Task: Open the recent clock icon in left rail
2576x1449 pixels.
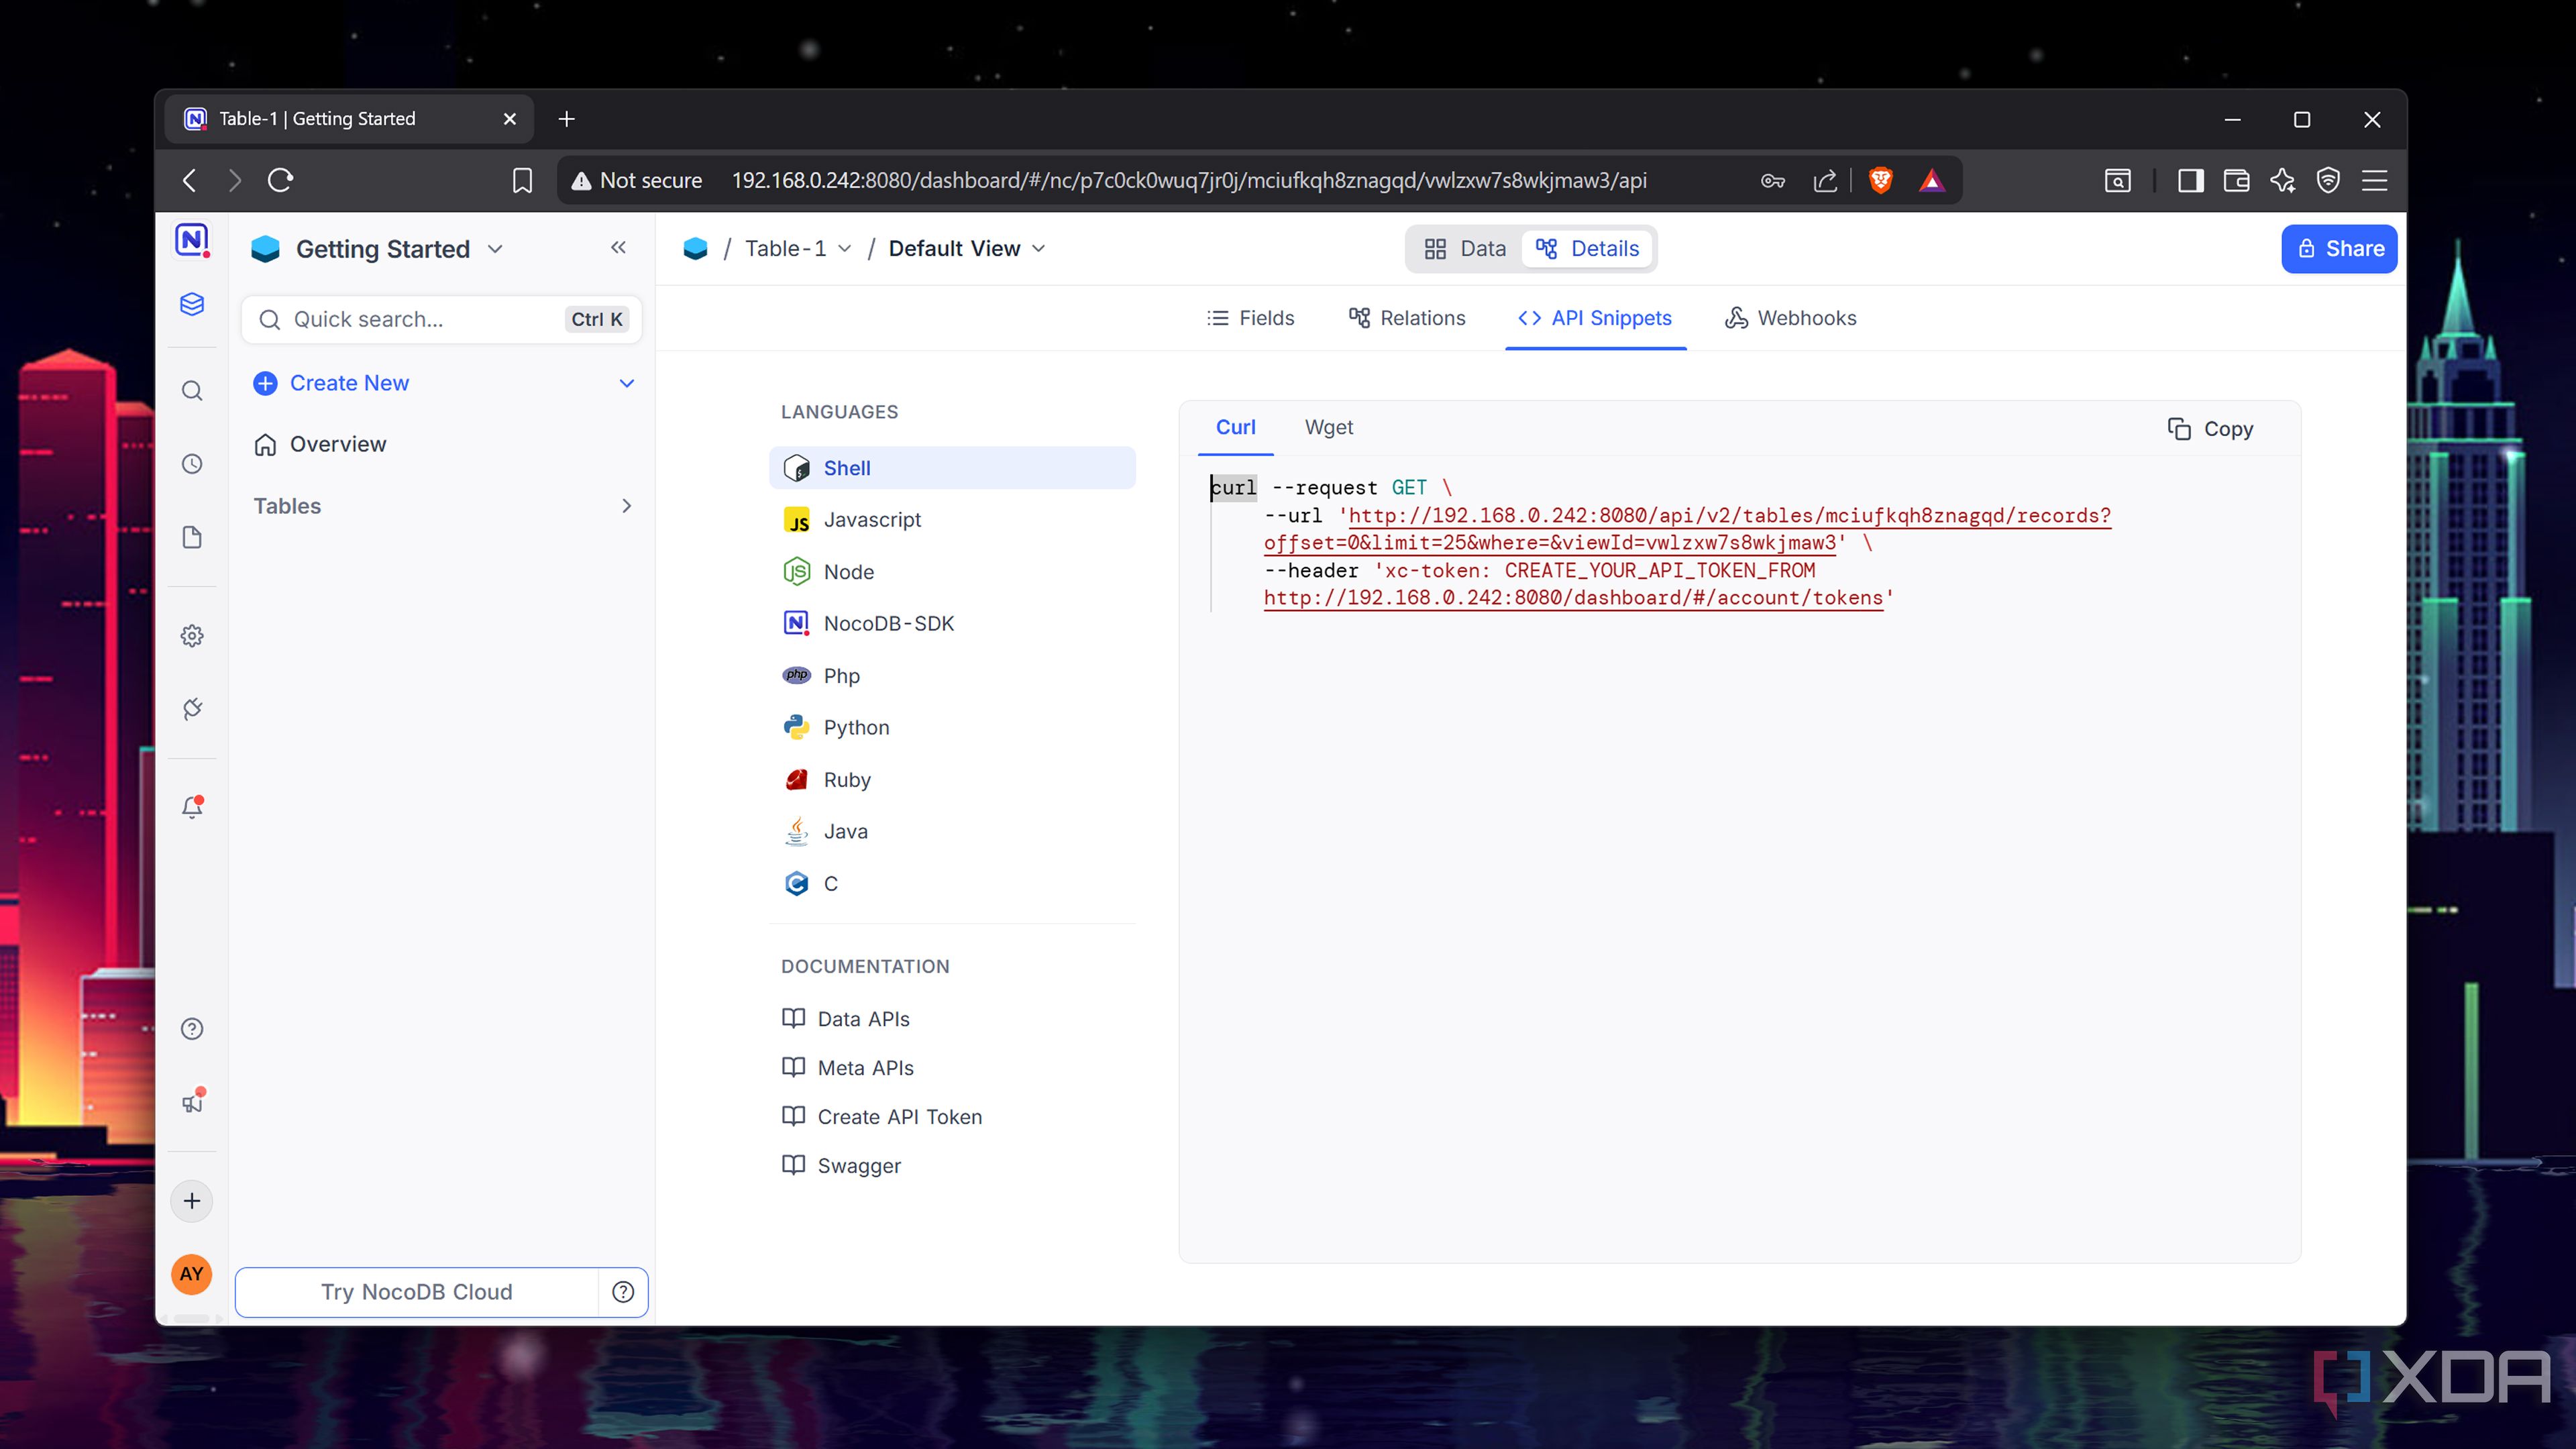Action: (x=192, y=464)
